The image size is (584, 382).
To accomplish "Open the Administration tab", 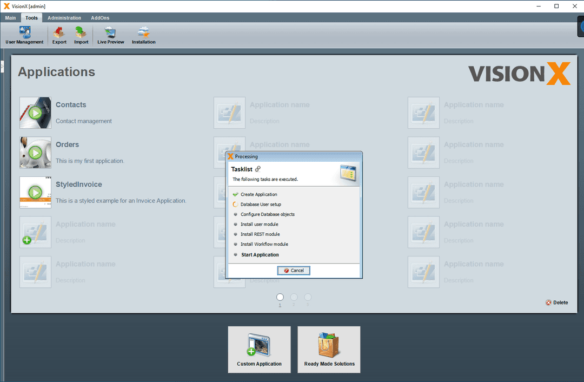I will click(x=64, y=17).
